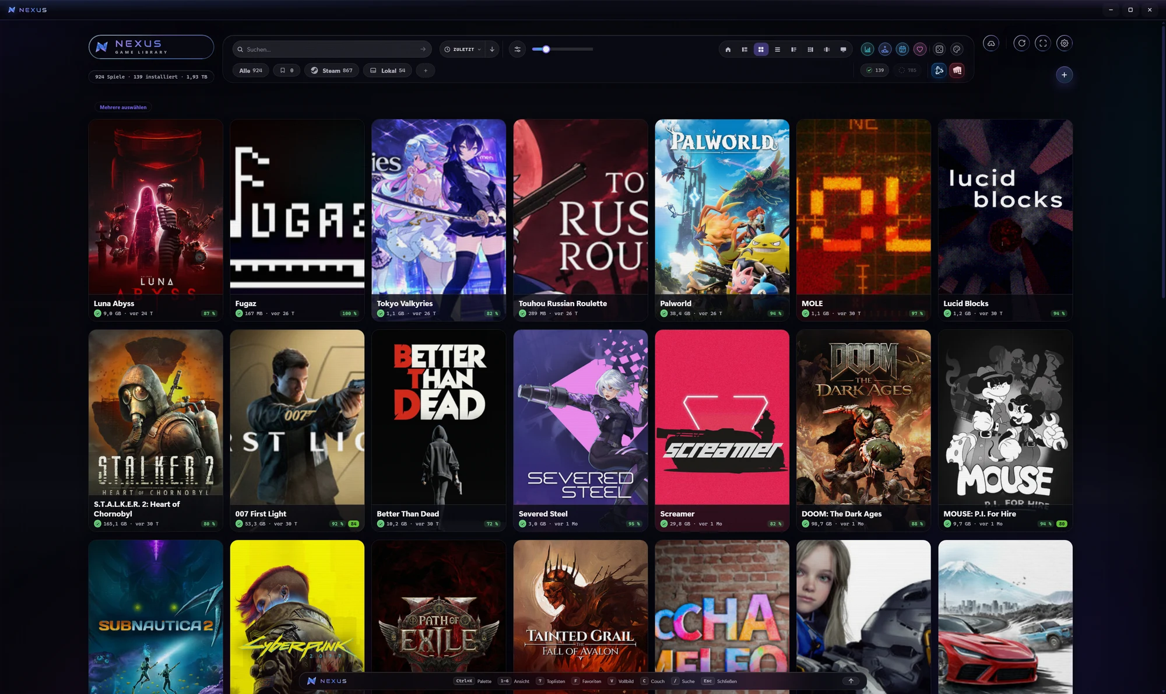Screen dimensions: 1166x694
Task: Open the calendar icon
Action: point(902,50)
